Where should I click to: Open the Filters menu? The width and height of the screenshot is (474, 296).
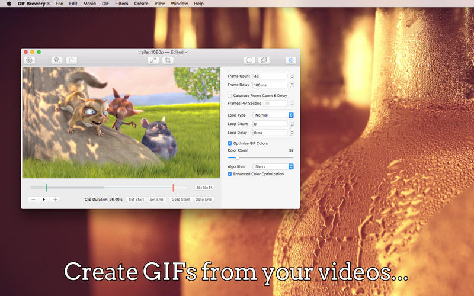click(121, 4)
